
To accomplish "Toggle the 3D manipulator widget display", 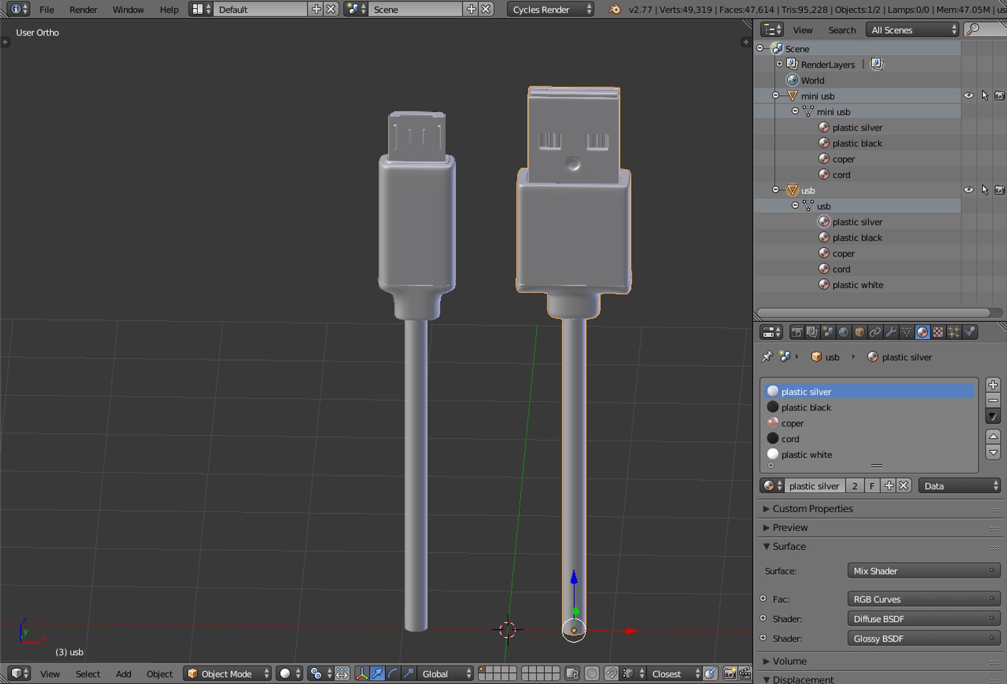I will point(361,673).
